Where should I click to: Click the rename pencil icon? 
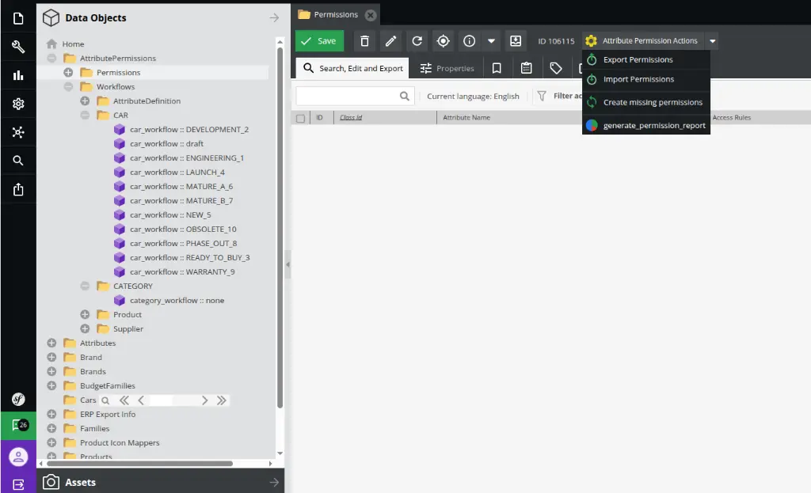(x=390, y=41)
